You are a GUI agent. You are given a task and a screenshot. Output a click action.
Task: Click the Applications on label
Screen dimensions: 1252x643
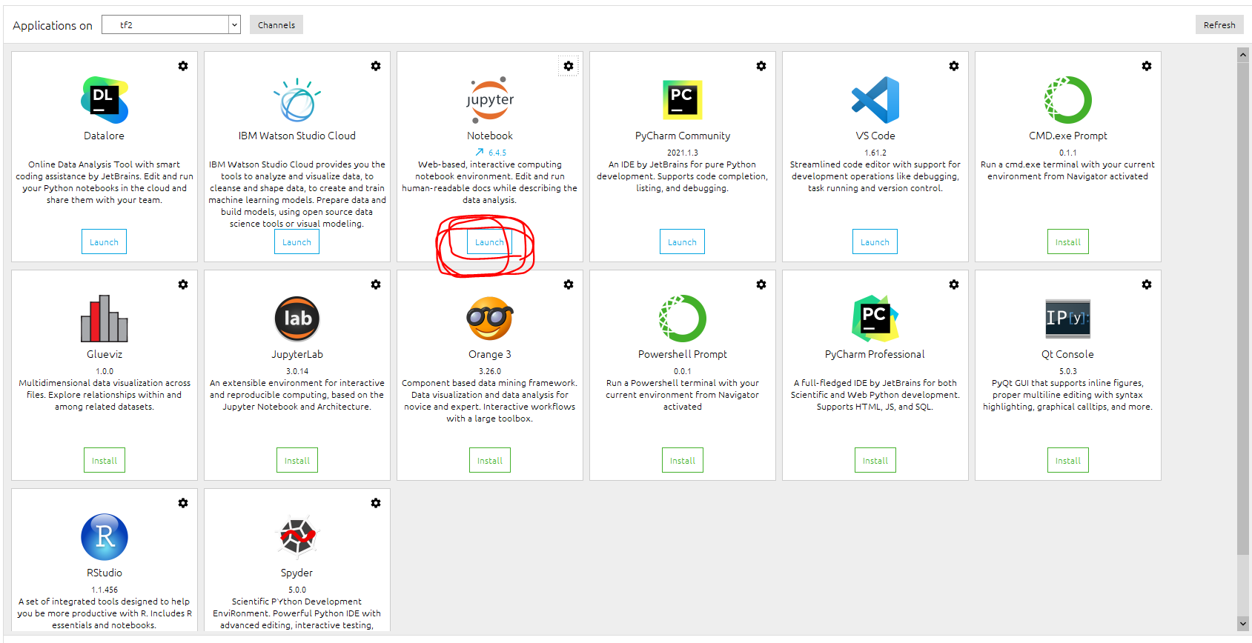(x=53, y=25)
